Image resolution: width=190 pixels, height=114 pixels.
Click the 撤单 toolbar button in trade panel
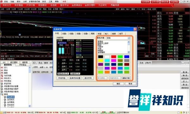click(x=46, y=63)
